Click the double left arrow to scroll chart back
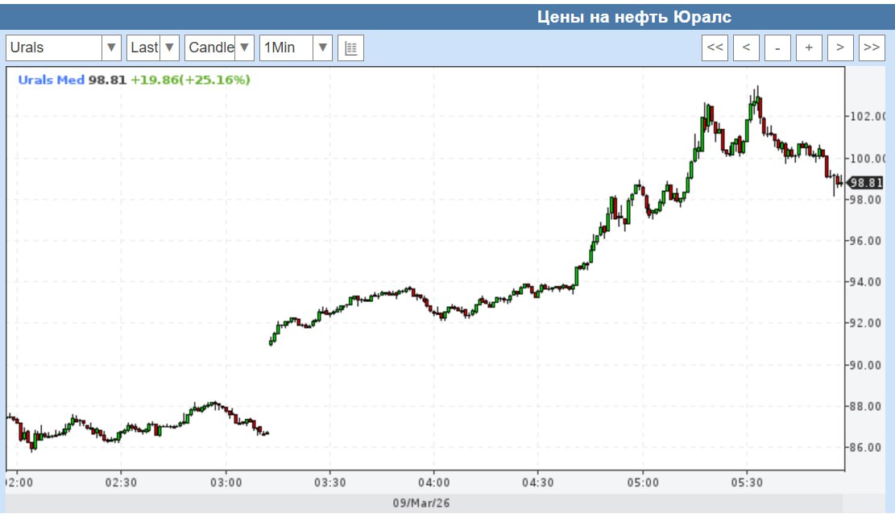Screen dimensions: 895x522 pos(716,48)
